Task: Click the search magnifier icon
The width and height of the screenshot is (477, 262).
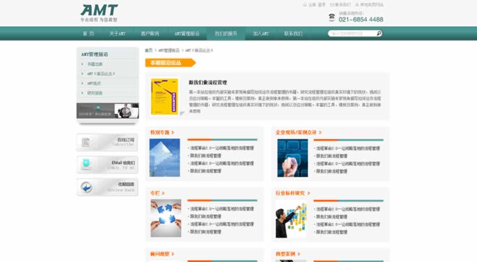Action: pos(379,34)
